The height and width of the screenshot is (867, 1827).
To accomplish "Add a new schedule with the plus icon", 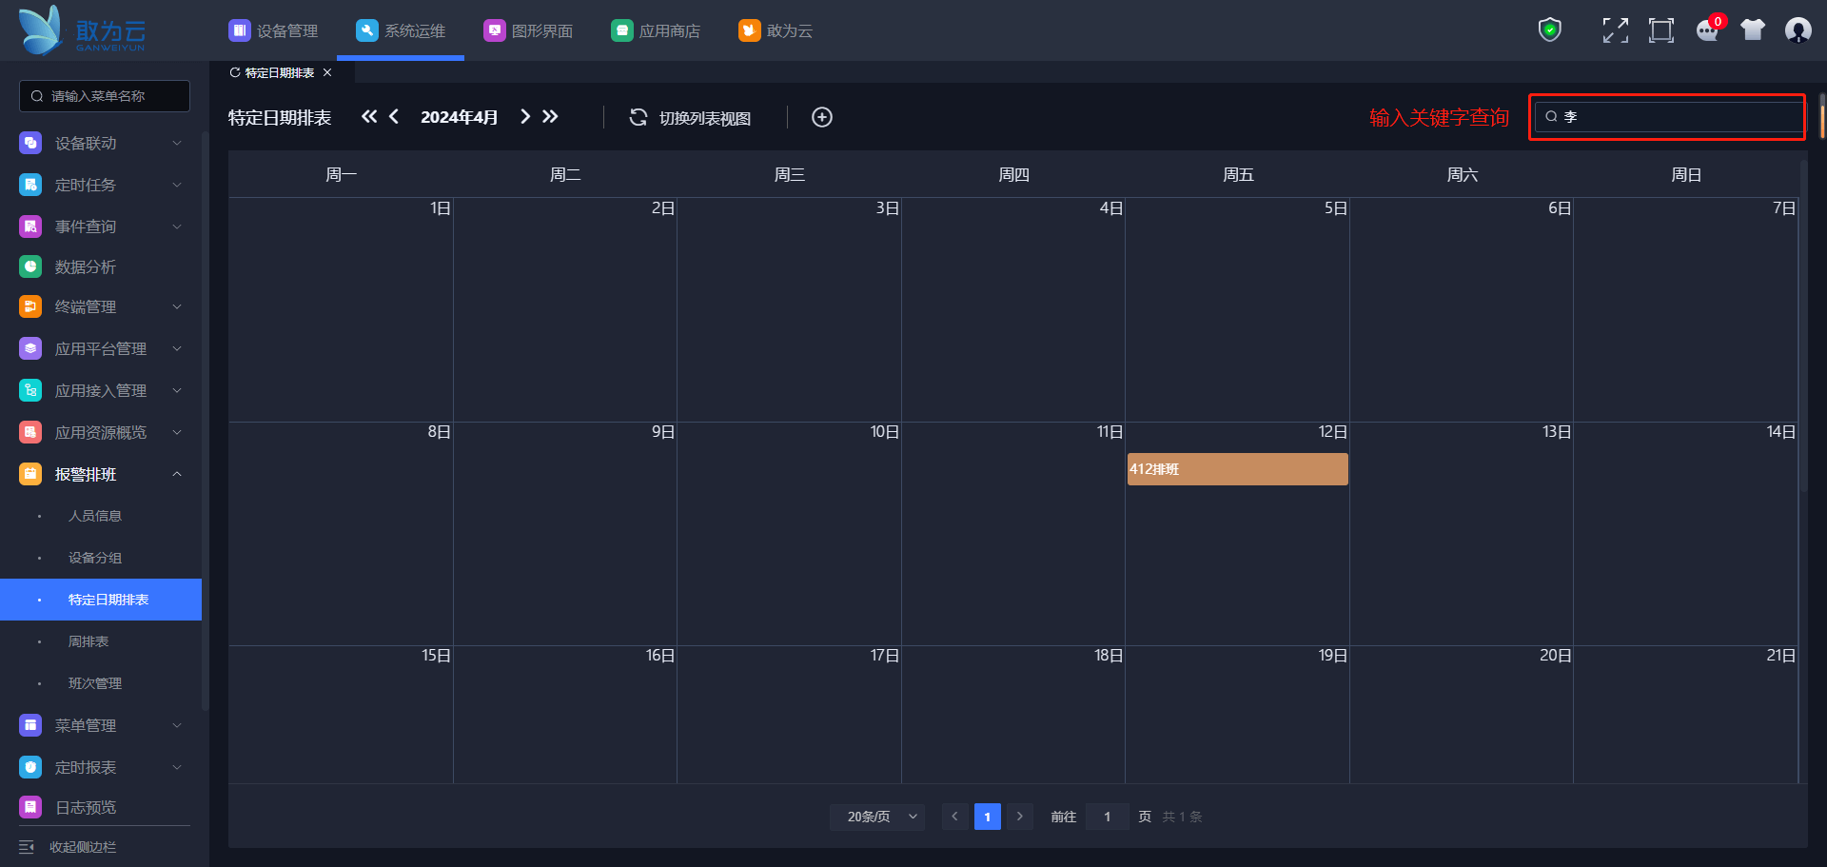I will [822, 117].
